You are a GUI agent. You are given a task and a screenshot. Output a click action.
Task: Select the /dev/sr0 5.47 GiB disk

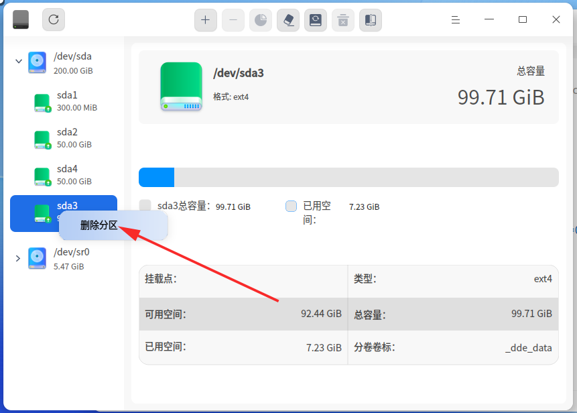click(63, 259)
